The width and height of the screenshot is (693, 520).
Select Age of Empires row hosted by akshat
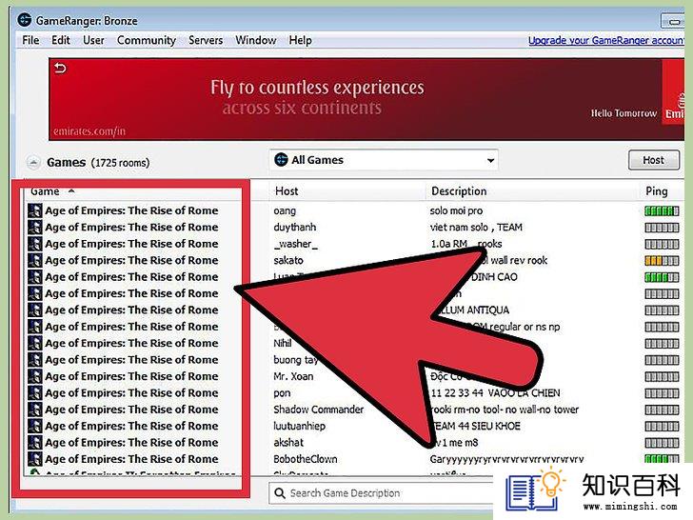coord(353,443)
